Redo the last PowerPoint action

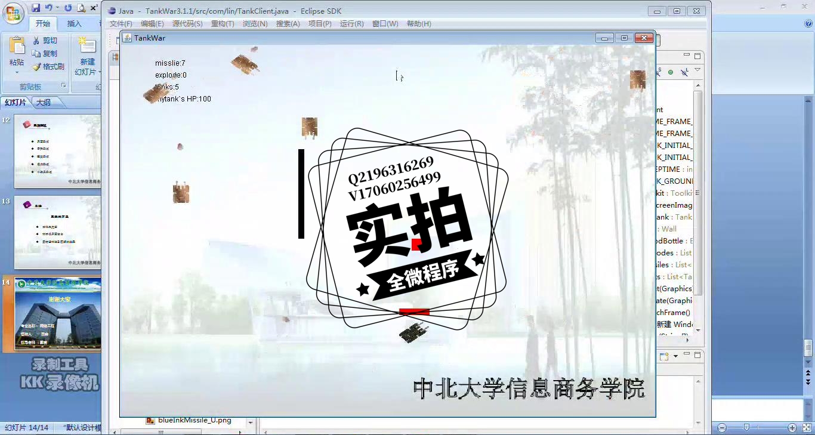point(68,8)
